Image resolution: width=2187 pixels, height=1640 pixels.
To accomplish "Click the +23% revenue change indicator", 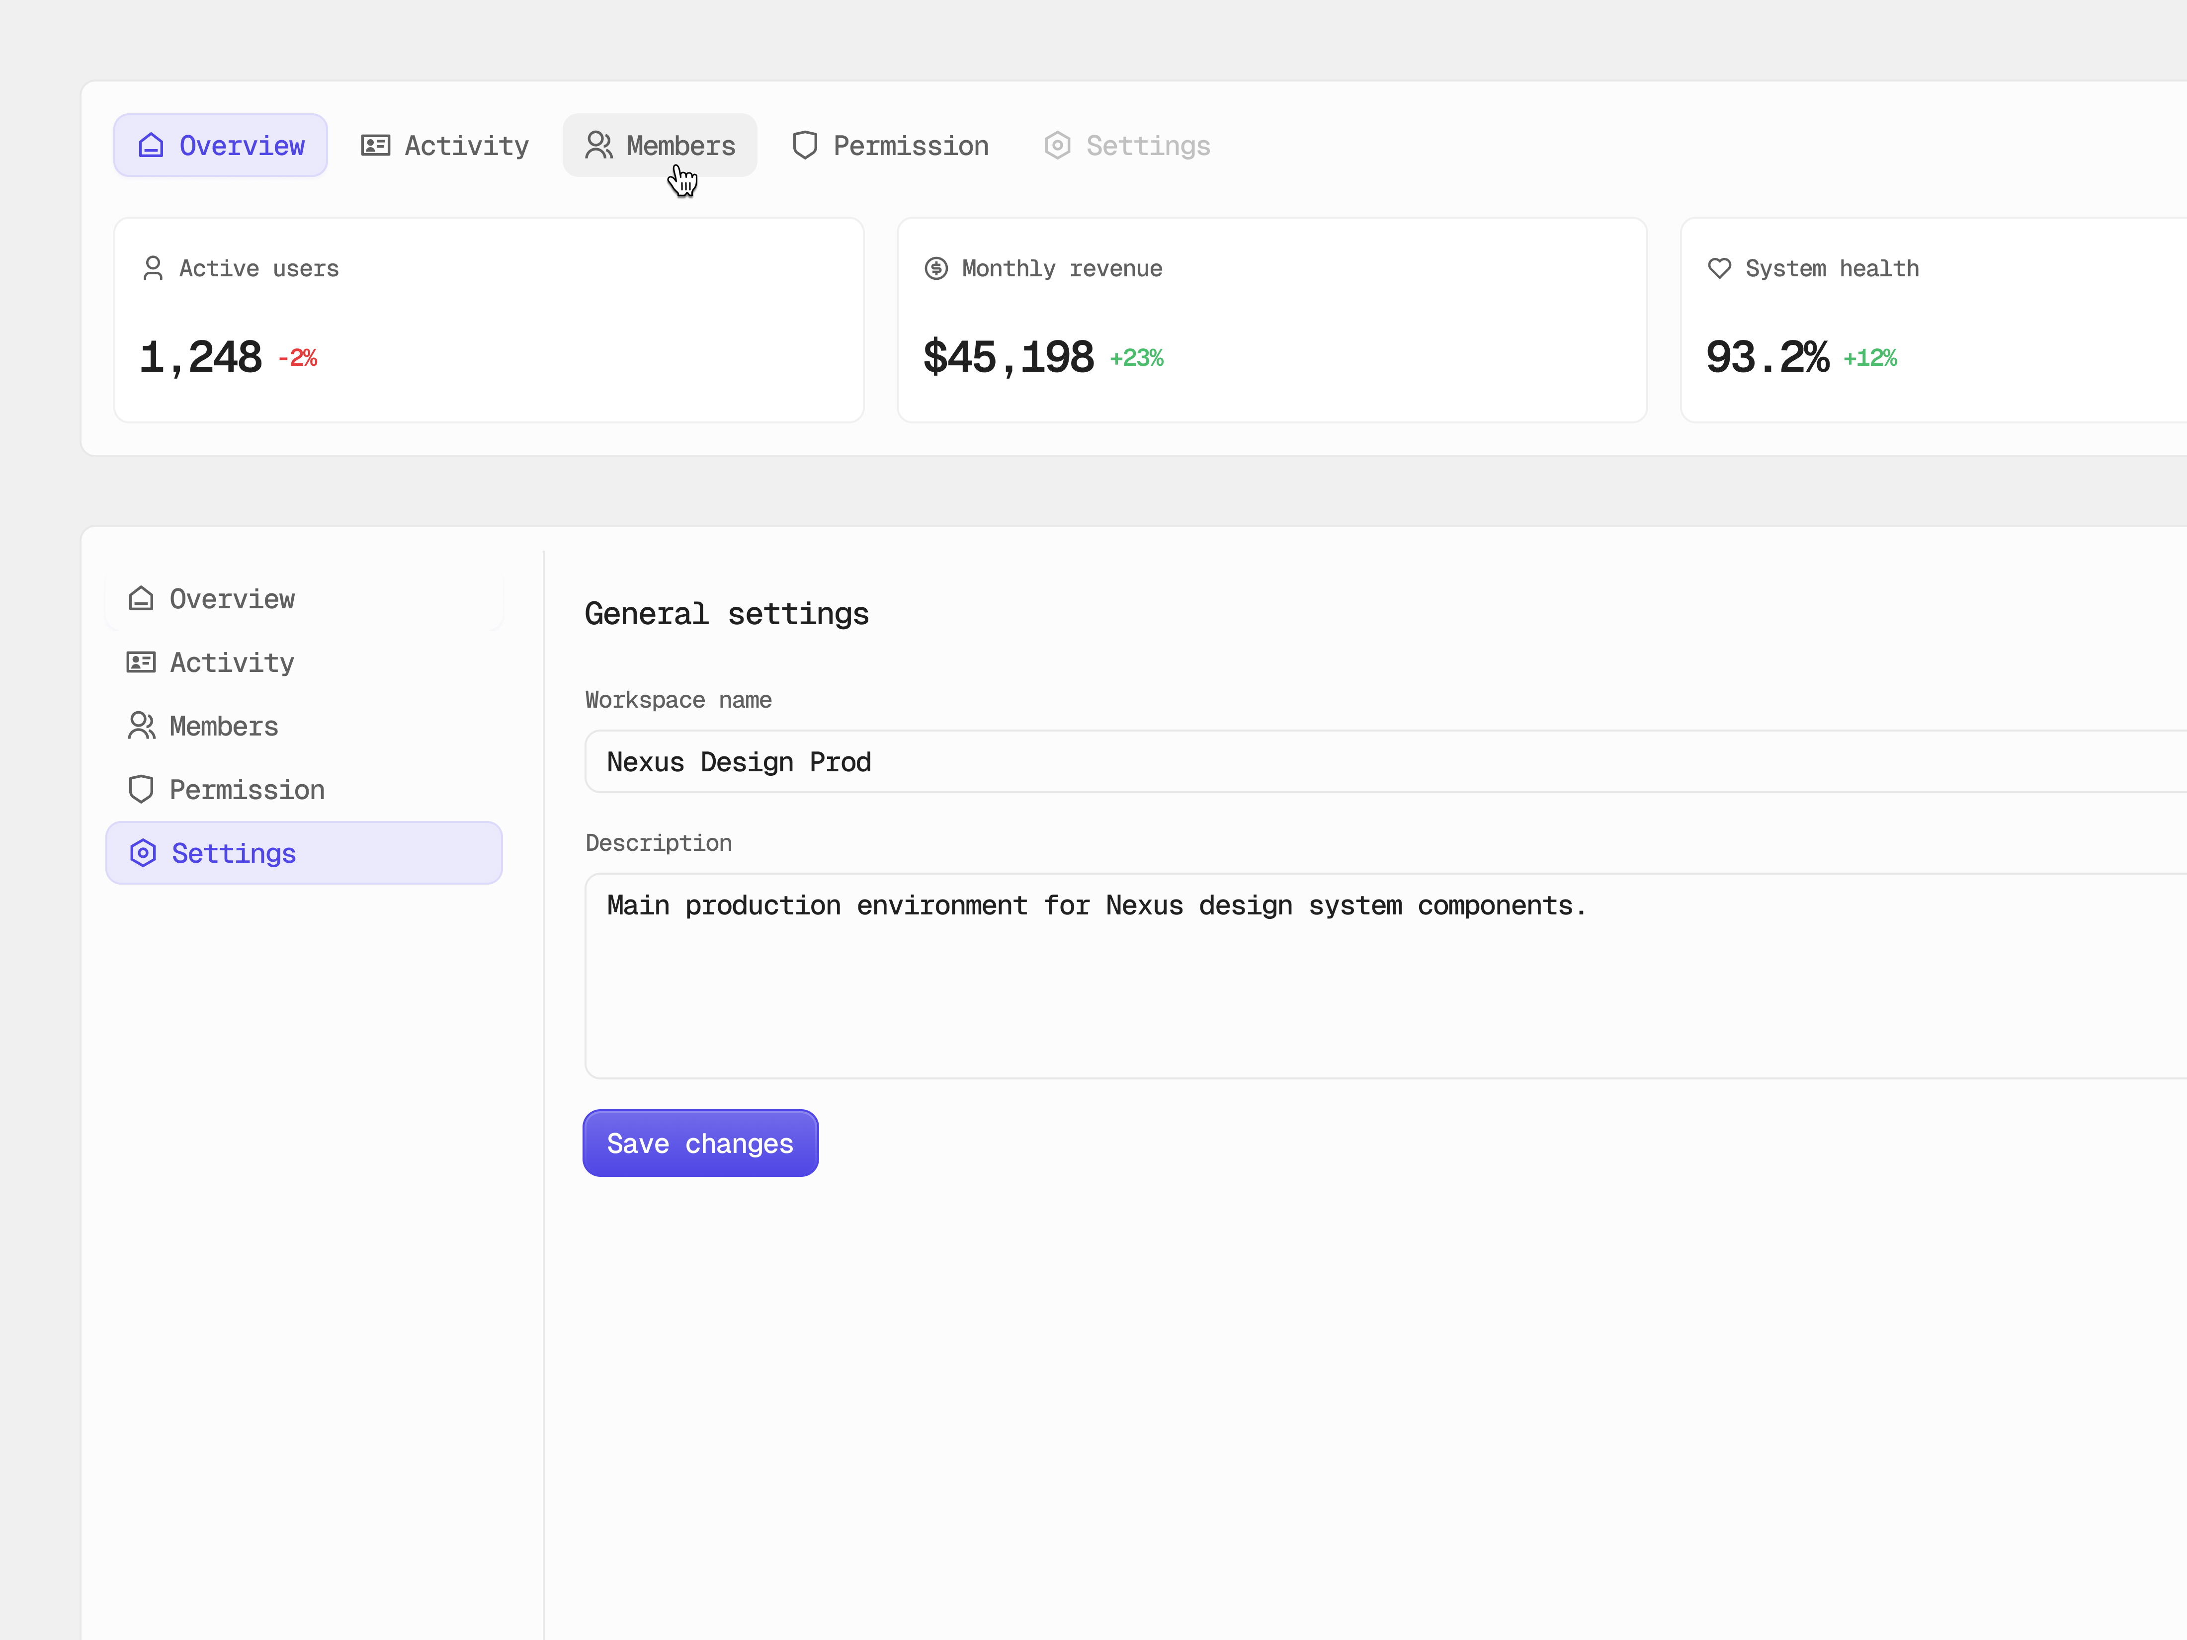I will click(x=1137, y=358).
